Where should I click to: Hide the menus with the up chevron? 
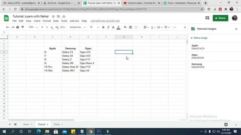185,27
